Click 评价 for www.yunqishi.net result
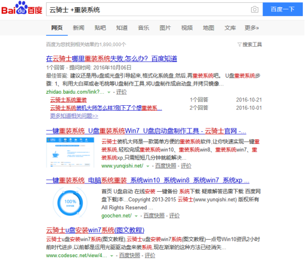305x260 pixels. click(x=186, y=166)
